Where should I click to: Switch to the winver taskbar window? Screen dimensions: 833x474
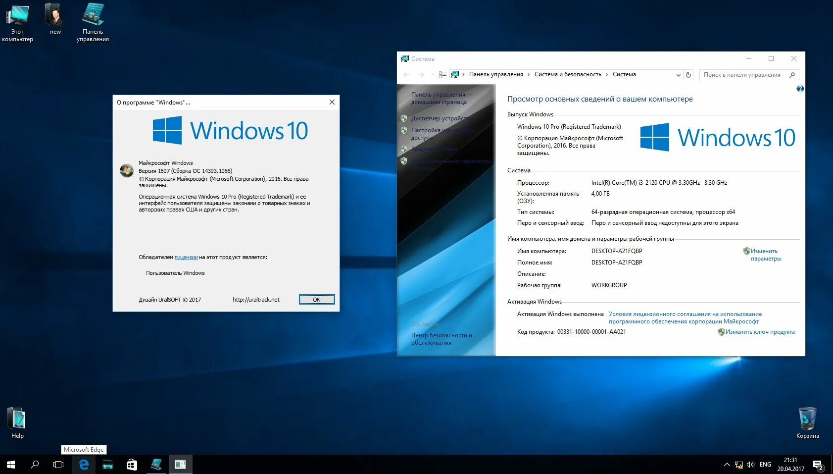tap(181, 465)
